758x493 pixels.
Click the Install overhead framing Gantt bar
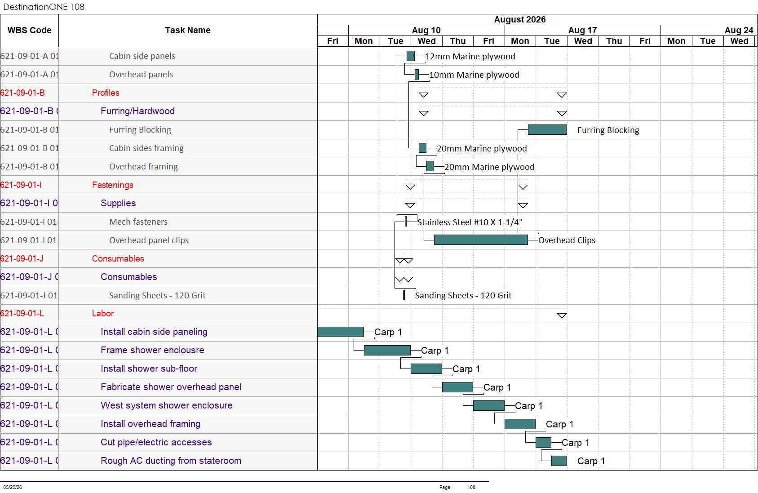tap(520, 424)
